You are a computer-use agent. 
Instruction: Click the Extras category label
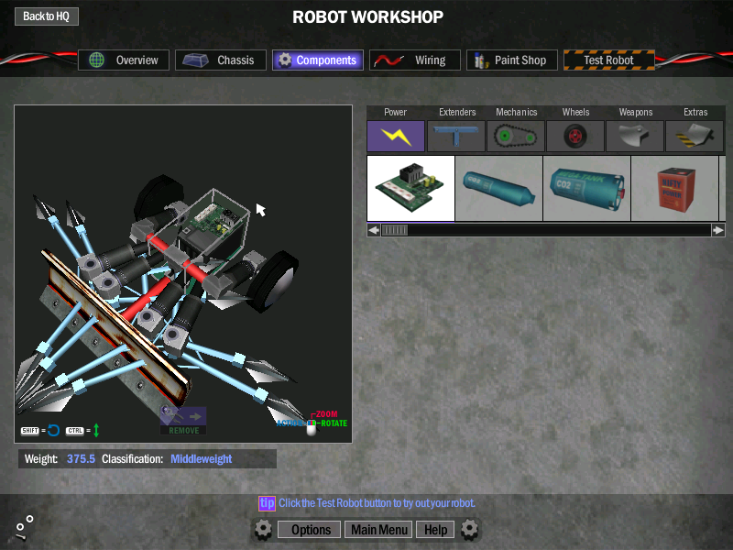(x=695, y=112)
